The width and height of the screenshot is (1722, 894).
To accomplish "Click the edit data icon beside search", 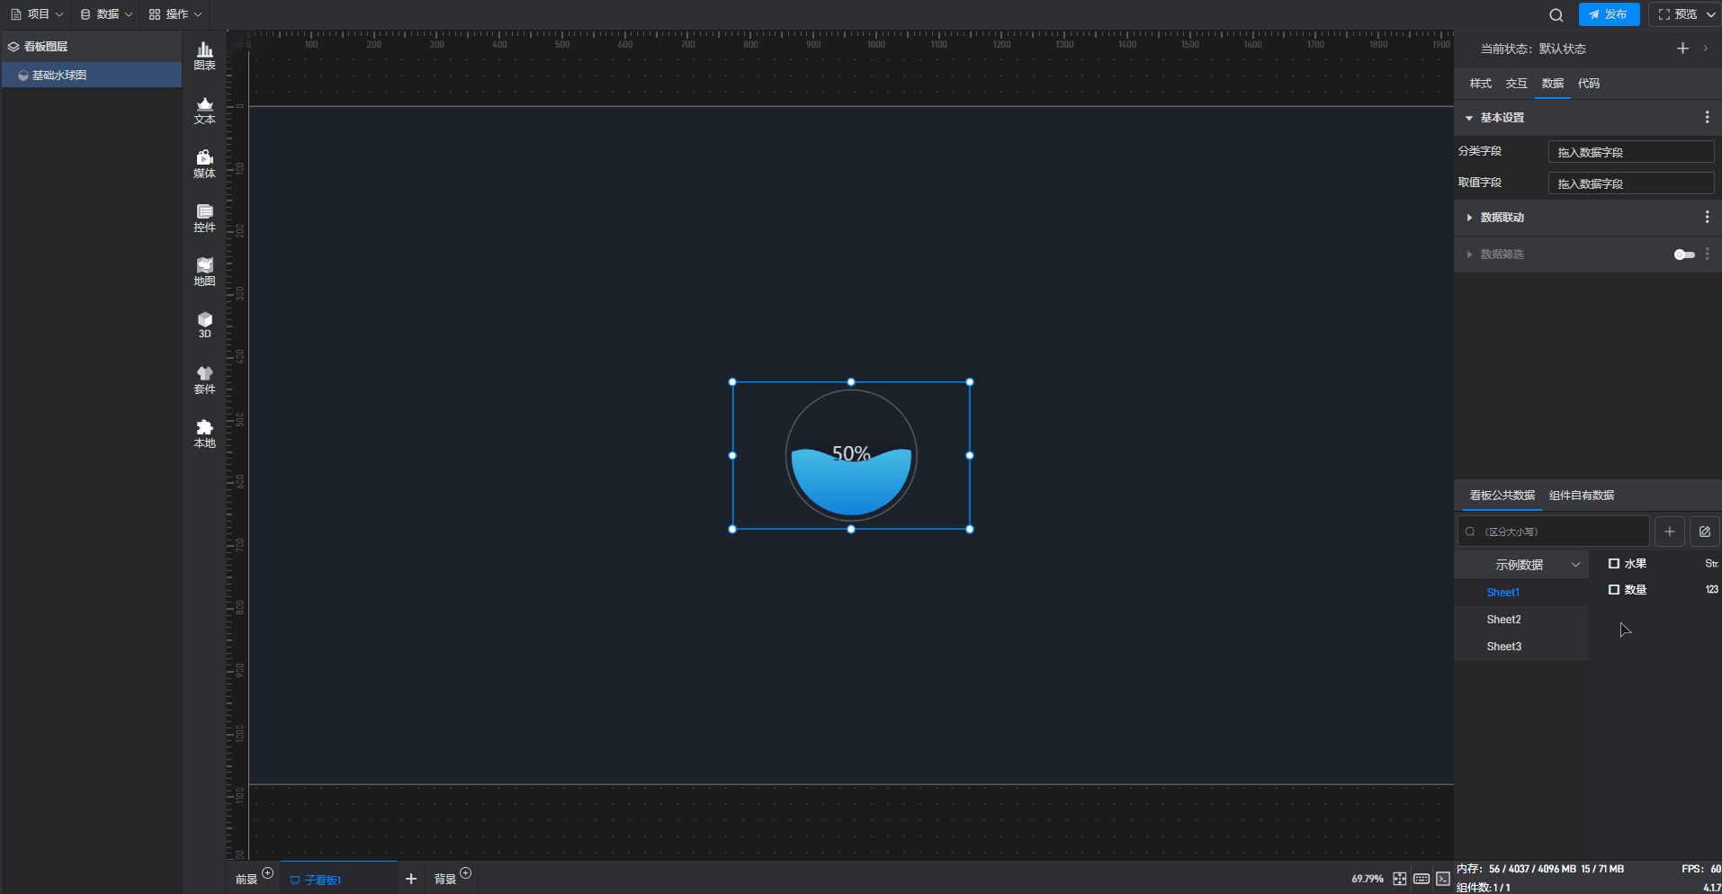I will click(1704, 532).
